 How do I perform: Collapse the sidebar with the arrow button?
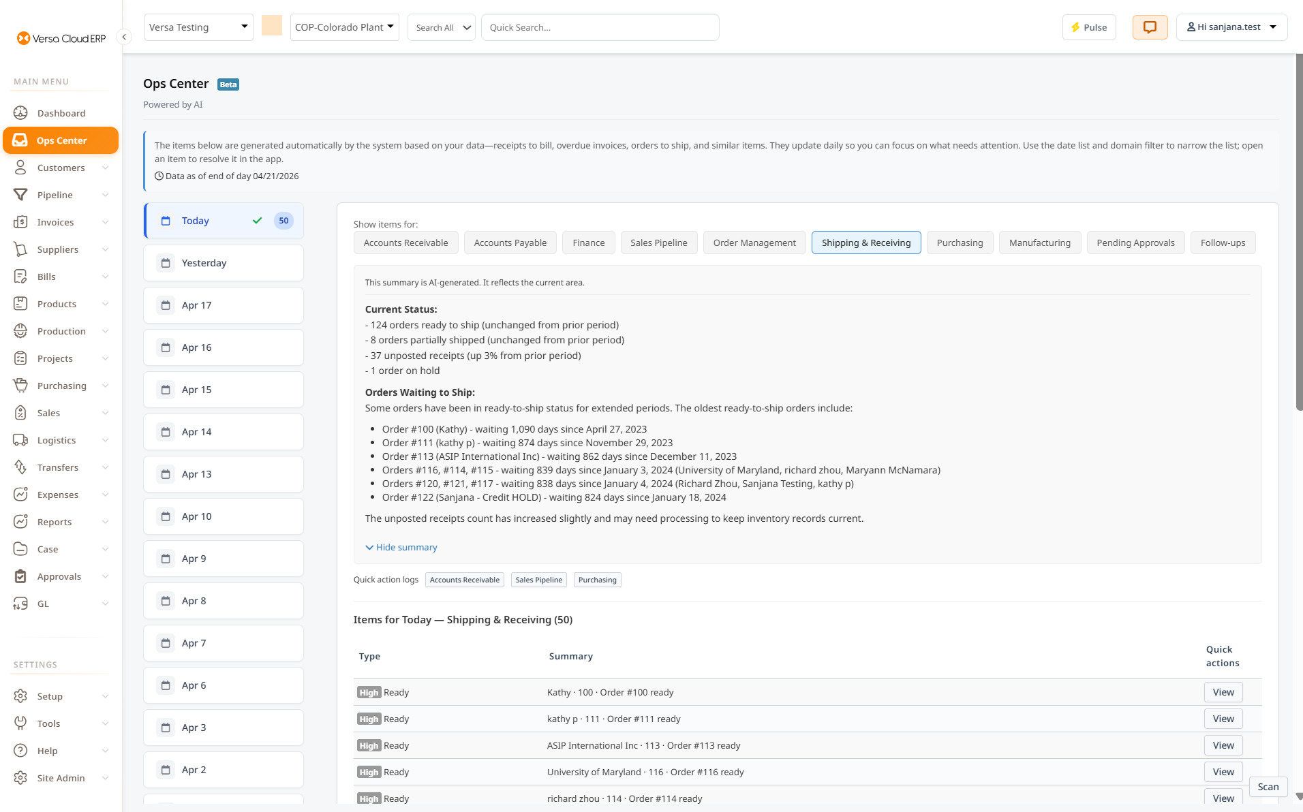point(124,37)
